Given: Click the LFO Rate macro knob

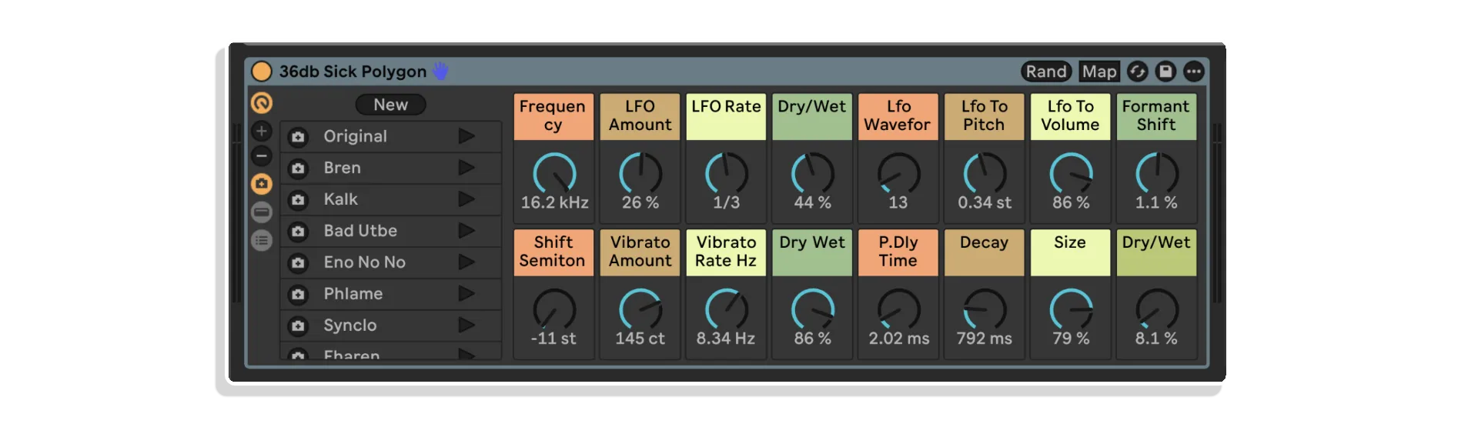Looking at the screenshot, I should point(727,173).
